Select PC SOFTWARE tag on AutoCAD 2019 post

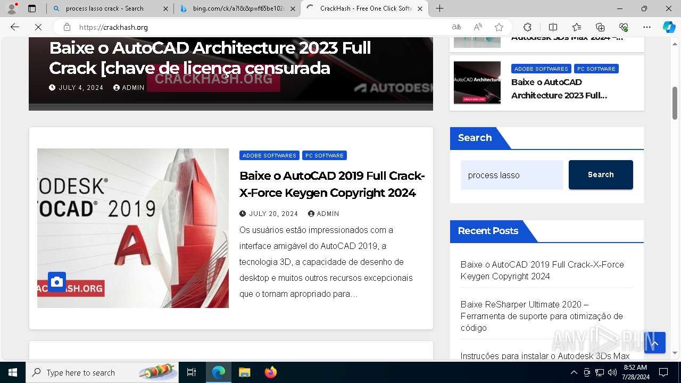click(x=325, y=155)
